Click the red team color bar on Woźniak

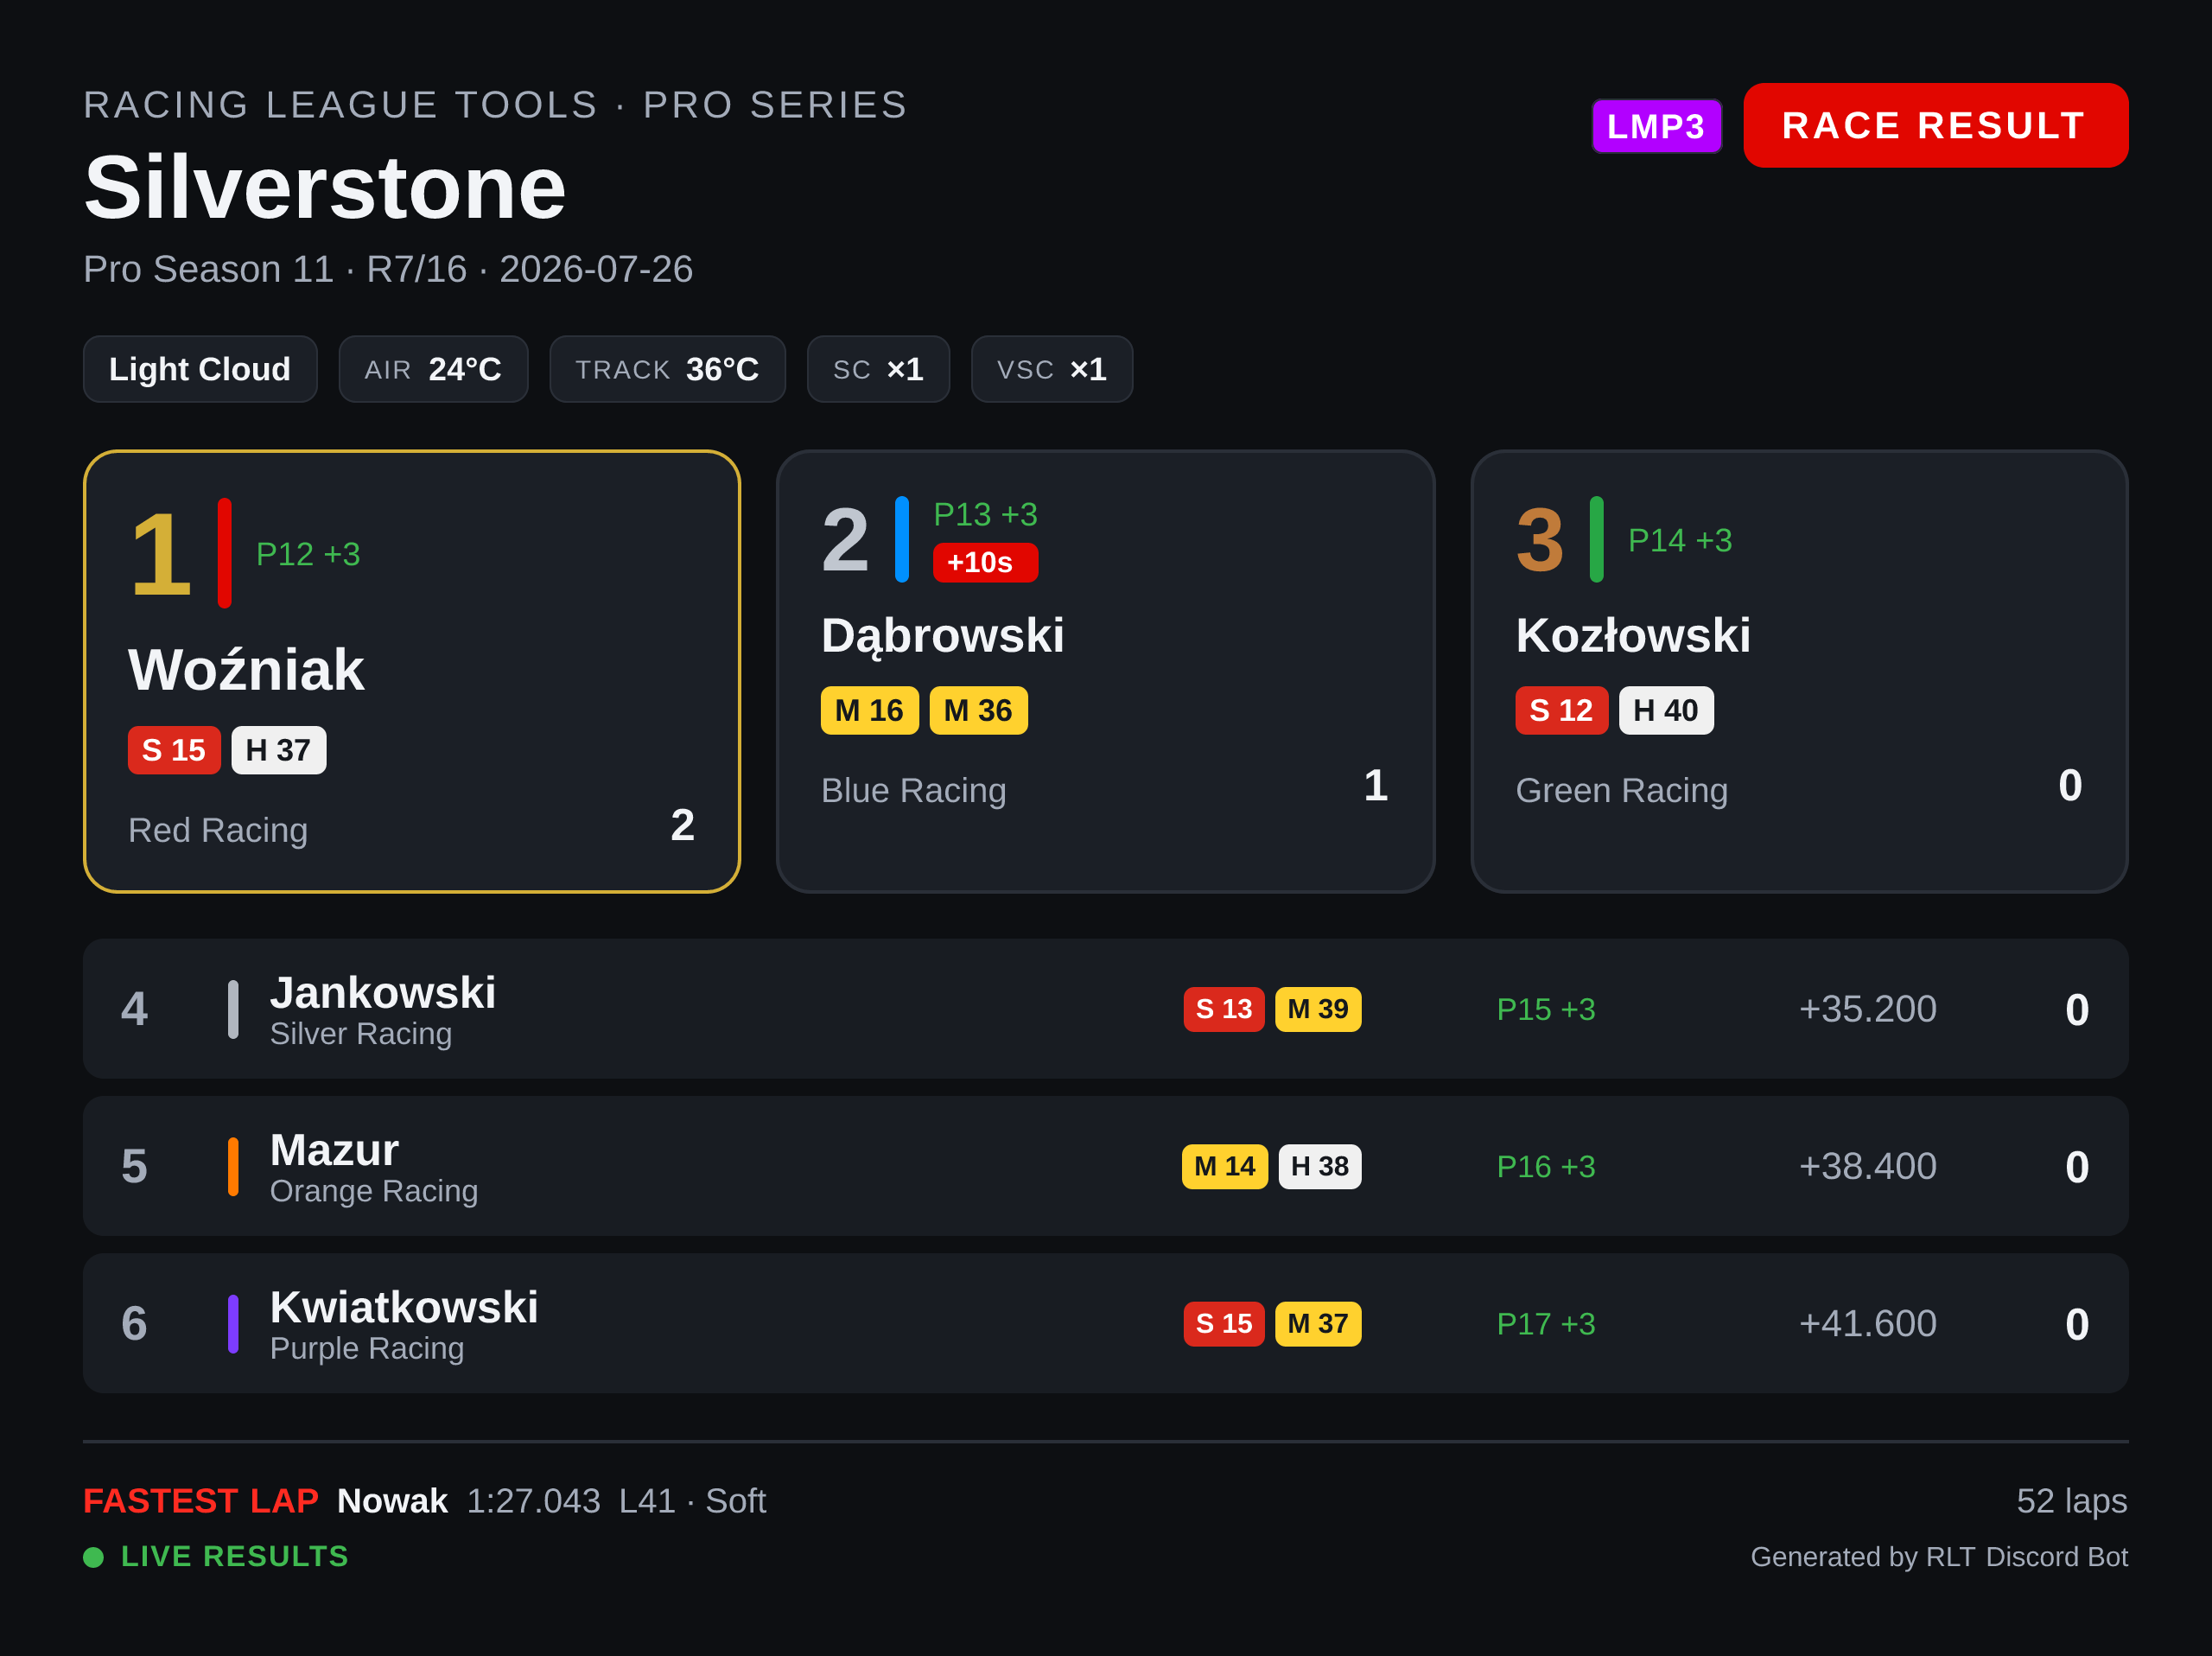pyautogui.click(x=225, y=553)
